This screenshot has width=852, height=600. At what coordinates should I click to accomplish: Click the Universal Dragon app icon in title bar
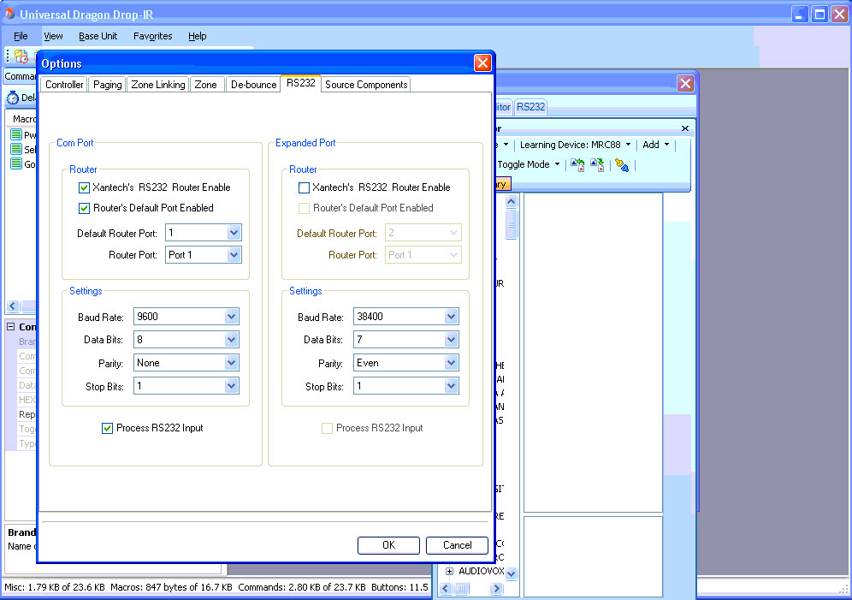pos(9,13)
